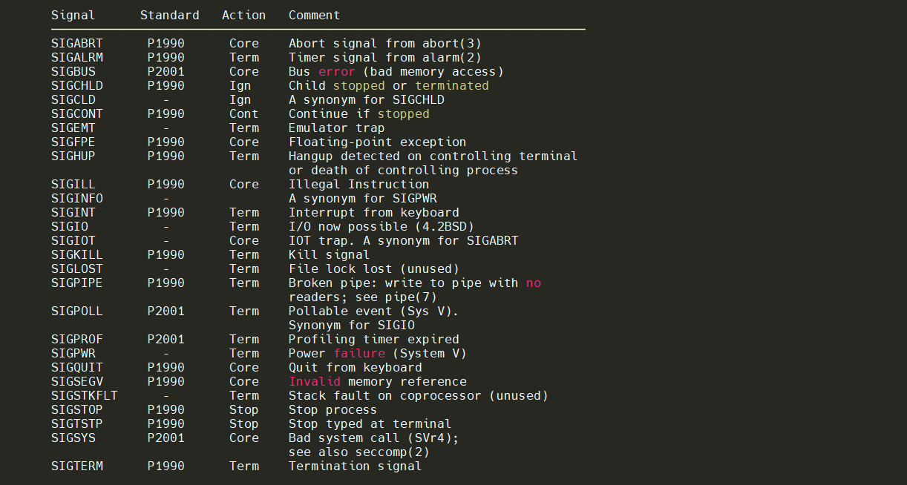
Task: Click the SIGABRT signal name
Action: point(76,44)
